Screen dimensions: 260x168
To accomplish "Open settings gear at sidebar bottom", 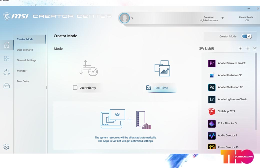I will 6,146.
